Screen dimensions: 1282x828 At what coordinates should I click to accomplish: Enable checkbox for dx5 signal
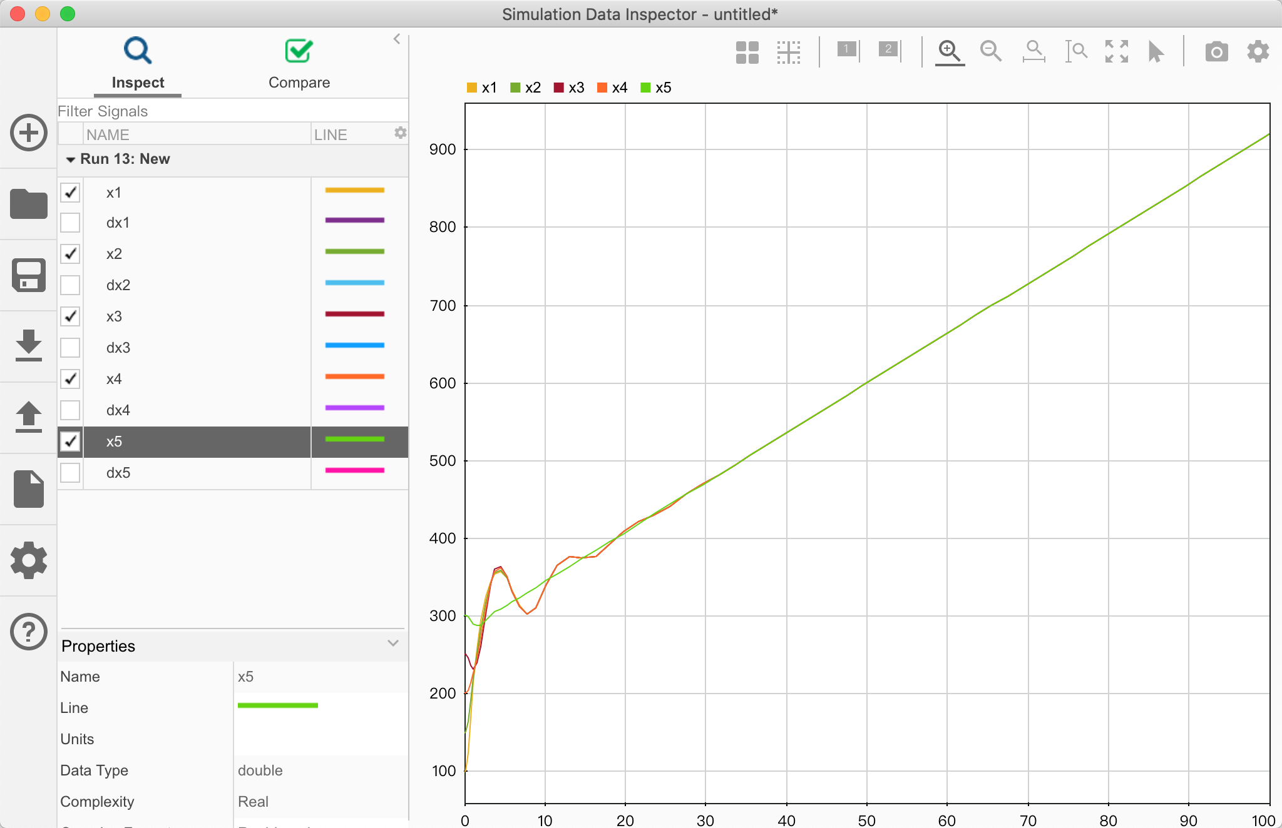71,472
